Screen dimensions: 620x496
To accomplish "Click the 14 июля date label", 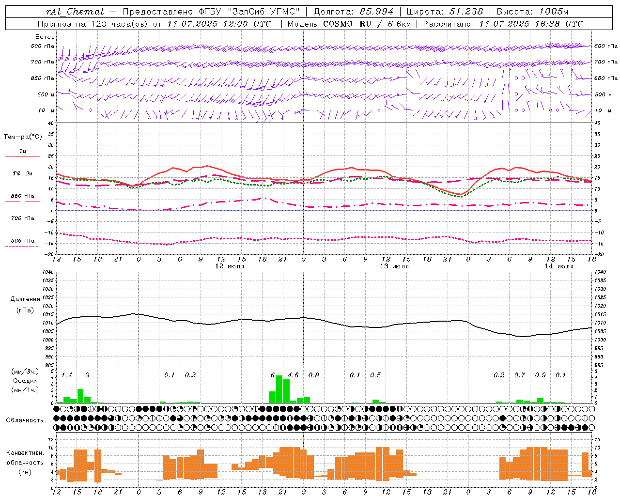I will (559, 266).
